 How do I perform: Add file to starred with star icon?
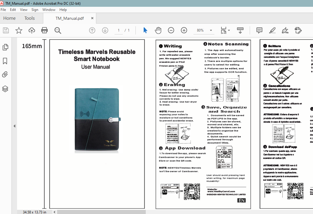coord(19,30)
